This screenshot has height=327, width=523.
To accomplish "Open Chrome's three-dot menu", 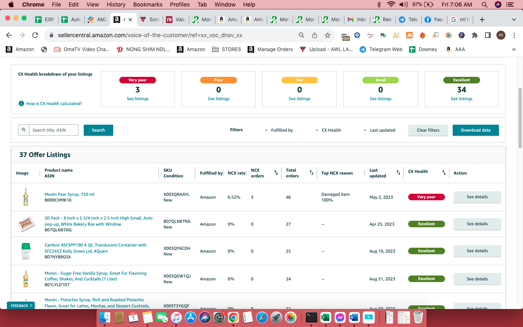I will coord(514,35).
